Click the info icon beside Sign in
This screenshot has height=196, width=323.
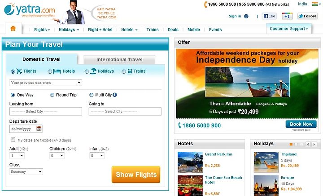(x=246, y=16)
